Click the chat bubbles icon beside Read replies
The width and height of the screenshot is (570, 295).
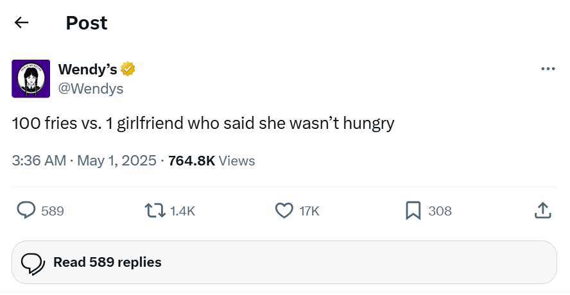[x=33, y=262]
